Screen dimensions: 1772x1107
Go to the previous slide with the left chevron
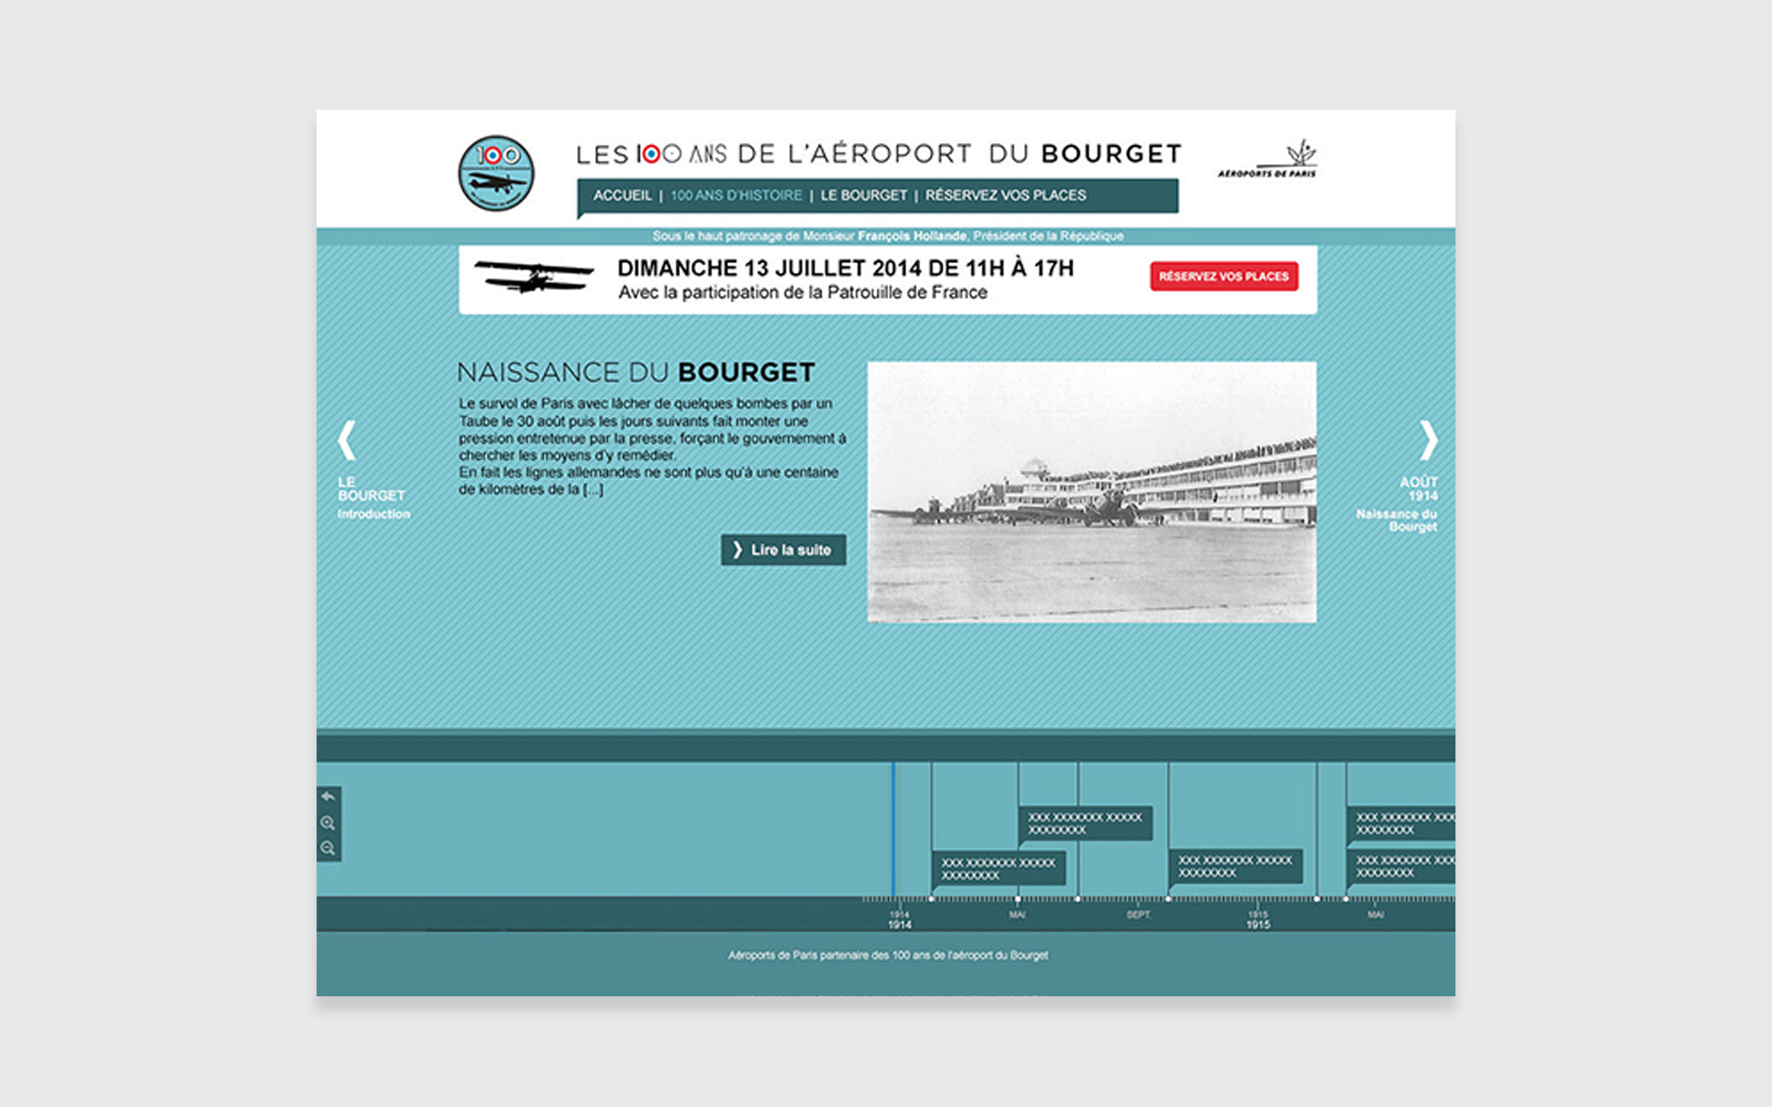[x=347, y=440]
